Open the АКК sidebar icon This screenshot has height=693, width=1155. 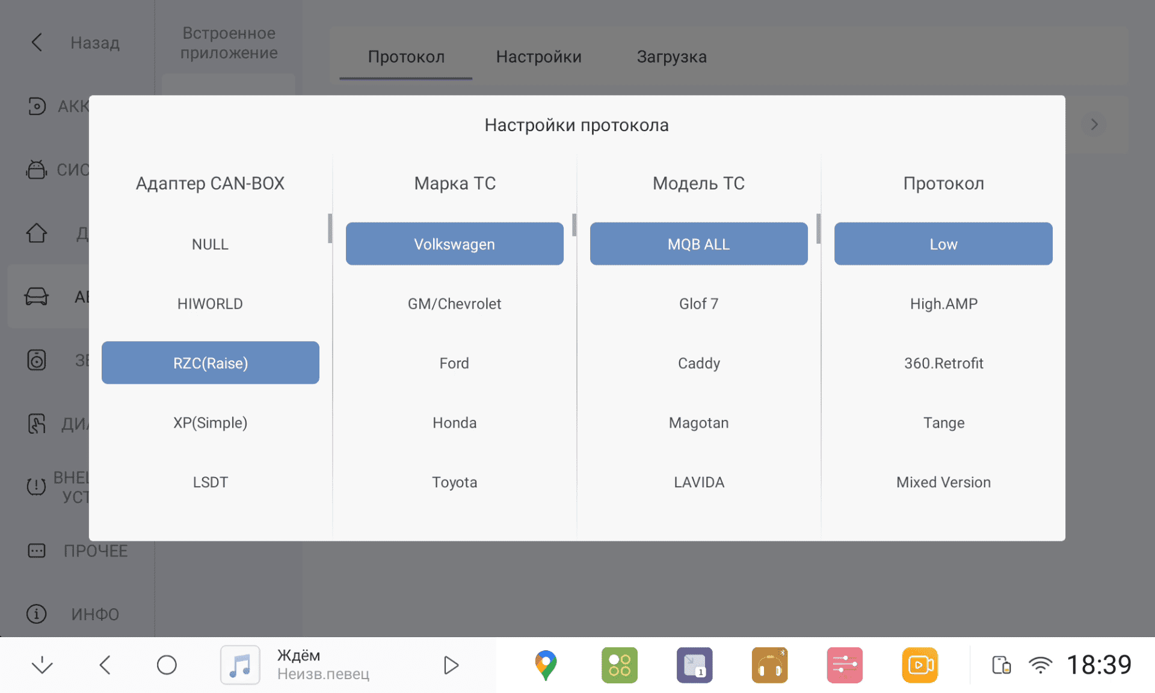point(37,106)
